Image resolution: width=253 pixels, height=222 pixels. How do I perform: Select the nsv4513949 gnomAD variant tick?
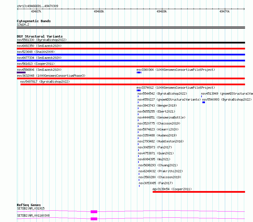coord(202,96)
